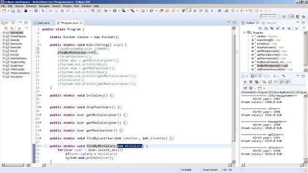Click the Console vertical scrollbar down arrow
Image resolution: width=308 pixels, height=173 pixels.
point(305,161)
